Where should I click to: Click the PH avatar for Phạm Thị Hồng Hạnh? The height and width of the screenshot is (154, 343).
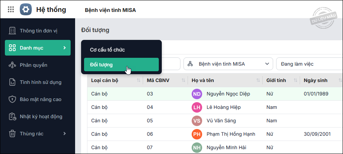197,134
